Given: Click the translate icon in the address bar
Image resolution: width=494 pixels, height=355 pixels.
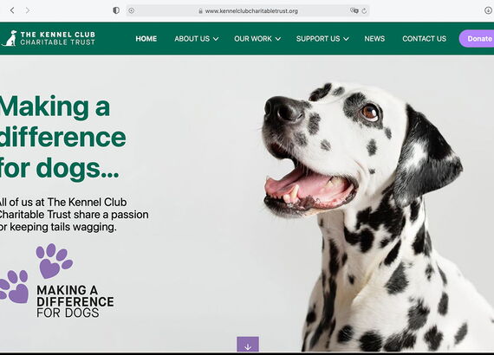Looking at the screenshot, I should click(x=354, y=10).
